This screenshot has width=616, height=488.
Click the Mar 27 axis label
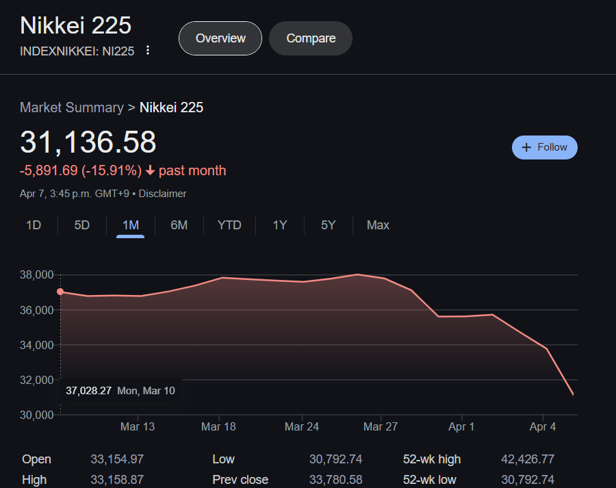coord(381,426)
